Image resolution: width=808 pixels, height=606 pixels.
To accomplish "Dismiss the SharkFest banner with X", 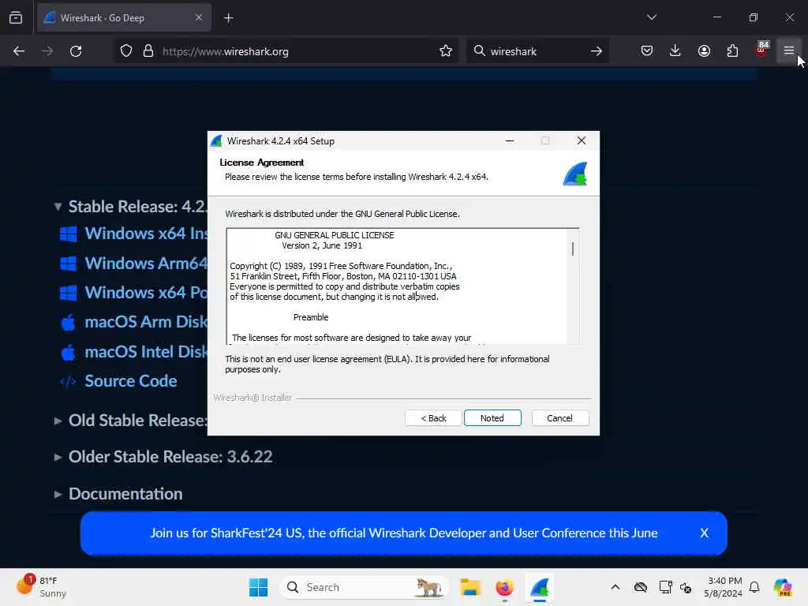I will [704, 533].
